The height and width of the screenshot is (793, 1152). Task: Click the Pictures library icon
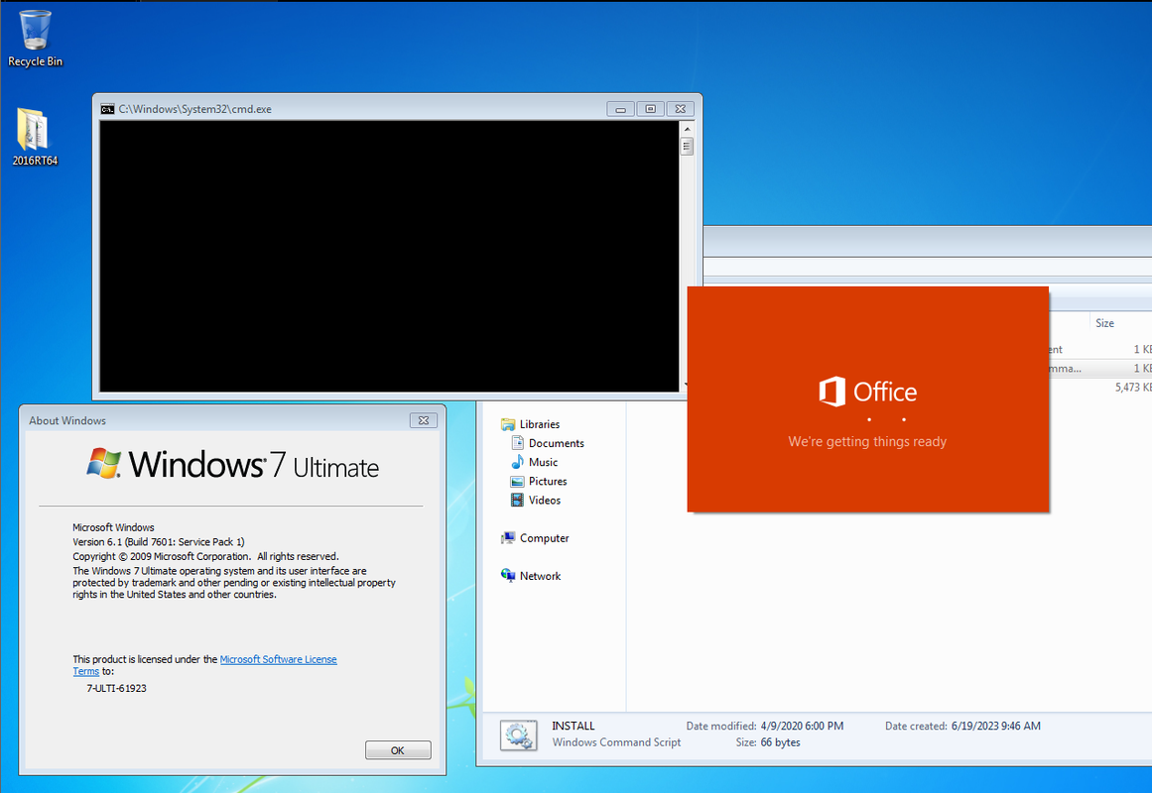(517, 481)
